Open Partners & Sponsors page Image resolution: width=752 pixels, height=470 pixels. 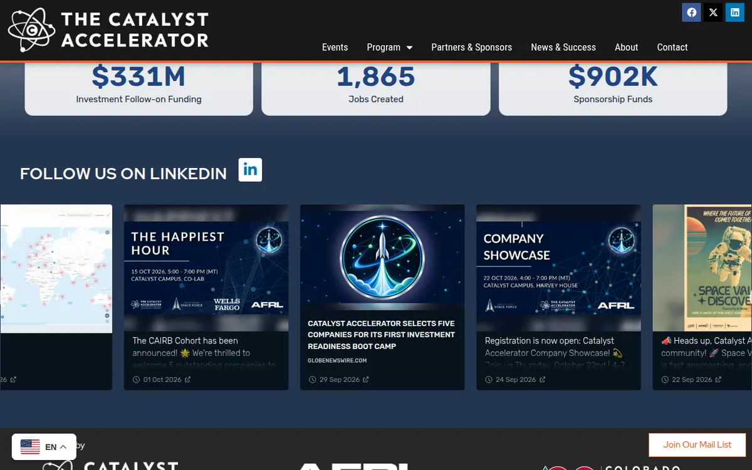tap(471, 47)
